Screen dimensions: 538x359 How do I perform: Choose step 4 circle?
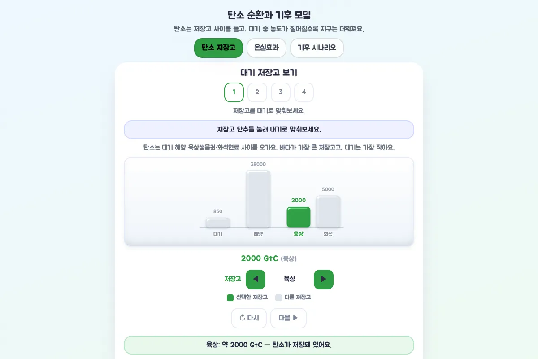tap(304, 92)
